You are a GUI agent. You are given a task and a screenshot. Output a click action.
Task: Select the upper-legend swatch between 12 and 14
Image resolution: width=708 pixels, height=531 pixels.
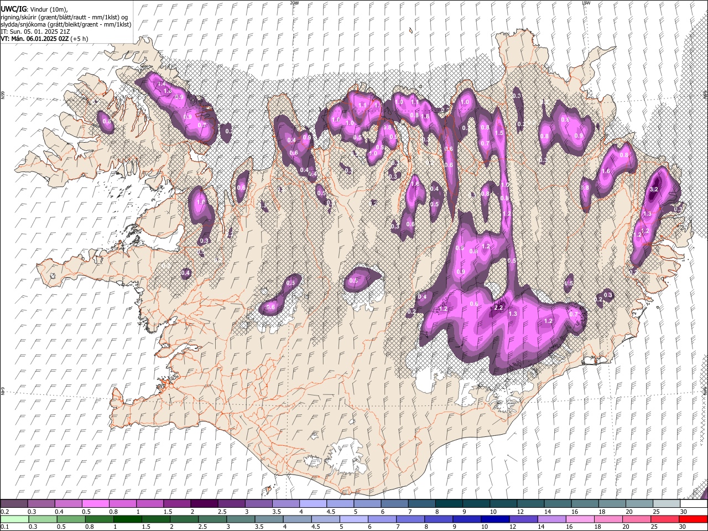(530, 504)
